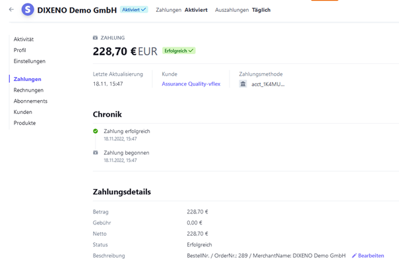Select the payment method acct_1K4MU...
Image resolution: width=399 pixels, height=270 pixels.
click(268, 84)
